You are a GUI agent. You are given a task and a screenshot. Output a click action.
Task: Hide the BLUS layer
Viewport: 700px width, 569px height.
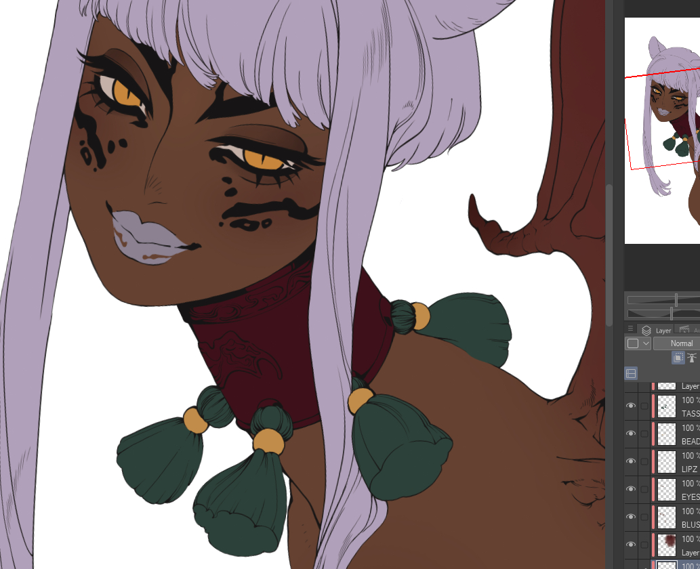click(631, 517)
